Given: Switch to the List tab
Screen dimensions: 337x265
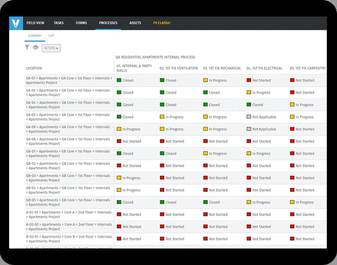Looking at the screenshot, I should (x=51, y=36).
